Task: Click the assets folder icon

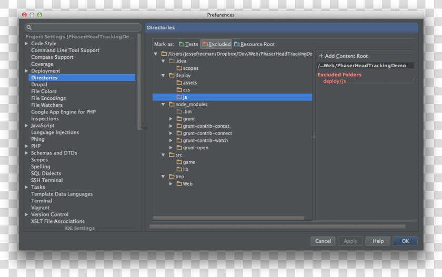Action: point(179,83)
